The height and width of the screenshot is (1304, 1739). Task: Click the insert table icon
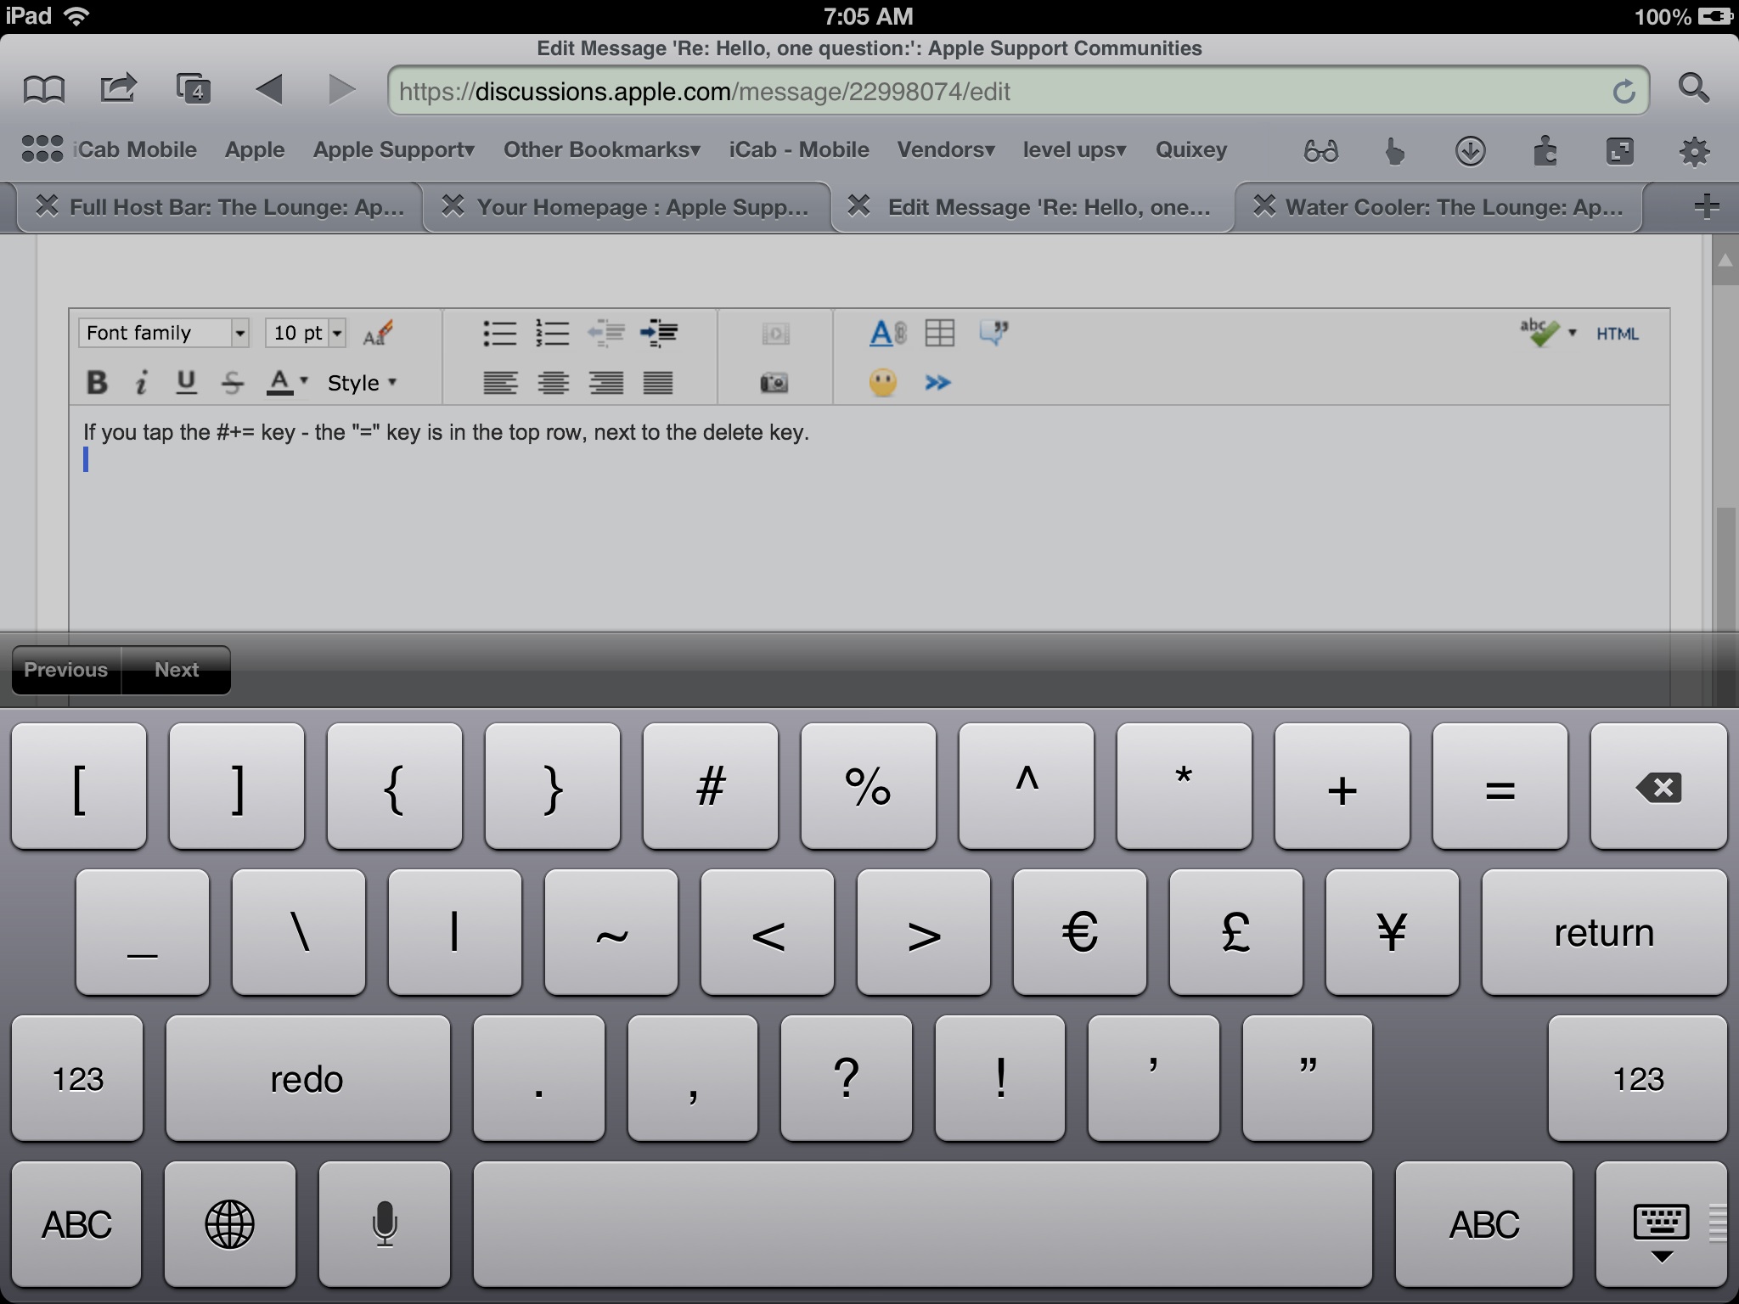click(x=939, y=333)
